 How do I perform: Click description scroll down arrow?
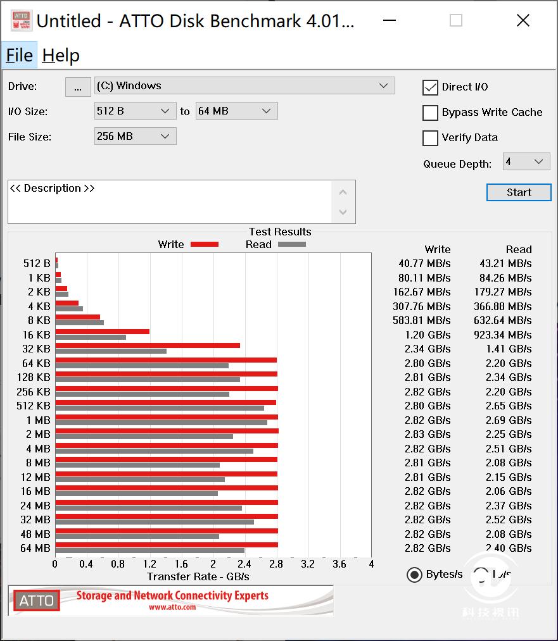tap(343, 212)
